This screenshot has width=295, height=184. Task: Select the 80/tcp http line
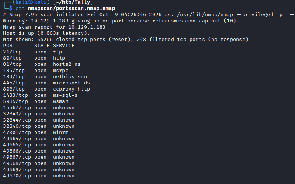coord(34,58)
